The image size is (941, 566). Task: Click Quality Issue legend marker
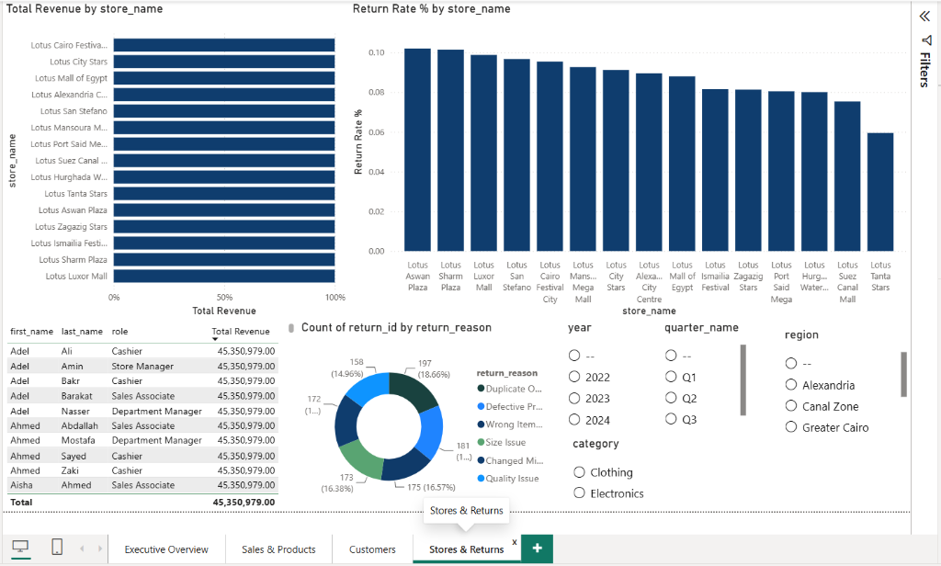click(481, 479)
